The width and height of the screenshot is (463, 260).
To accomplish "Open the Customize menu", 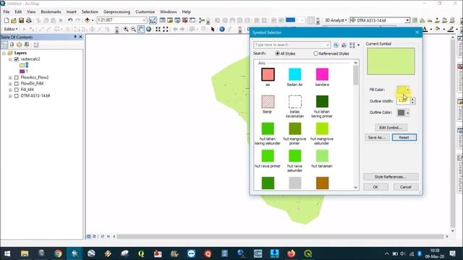I will [x=145, y=12].
